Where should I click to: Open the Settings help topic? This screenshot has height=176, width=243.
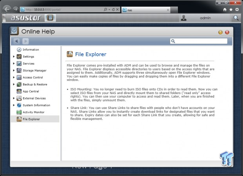tap(28, 56)
